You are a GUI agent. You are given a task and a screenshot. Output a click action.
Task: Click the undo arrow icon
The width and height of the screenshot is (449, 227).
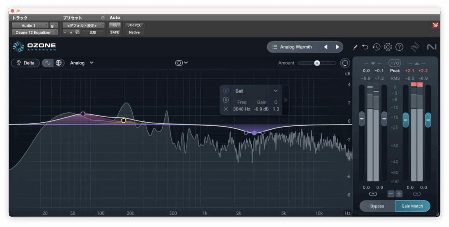point(365,47)
